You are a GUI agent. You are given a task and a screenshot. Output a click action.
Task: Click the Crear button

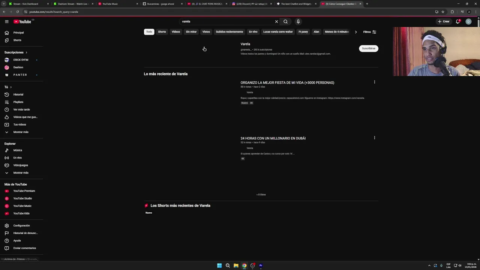tap(444, 21)
